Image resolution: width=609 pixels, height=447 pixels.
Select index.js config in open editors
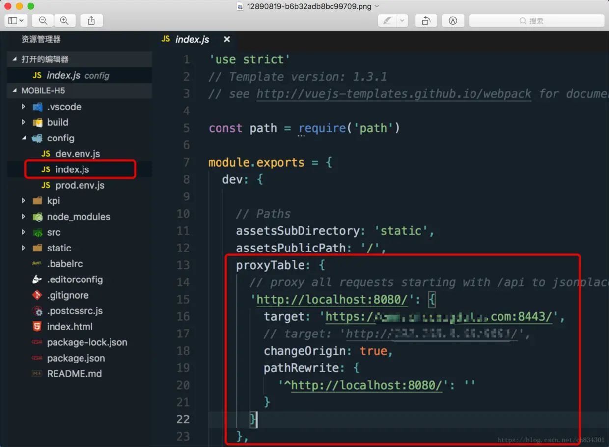coord(80,75)
